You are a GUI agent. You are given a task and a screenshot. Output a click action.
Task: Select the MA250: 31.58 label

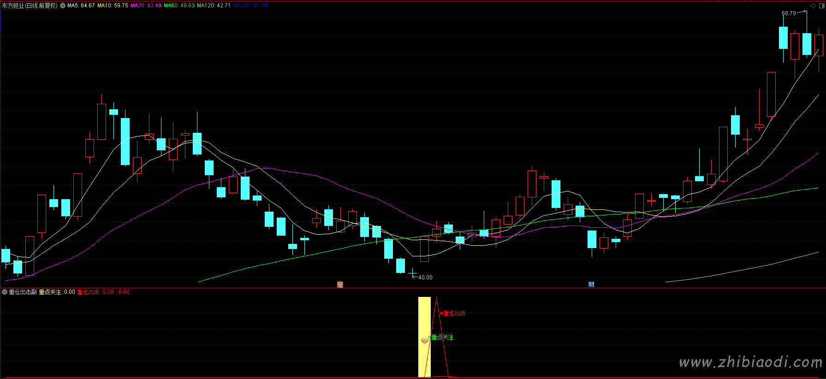click(250, 6)
